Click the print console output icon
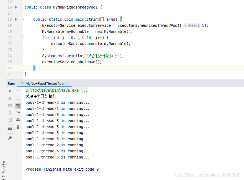244x180 pixels. (x=18, y=120)
